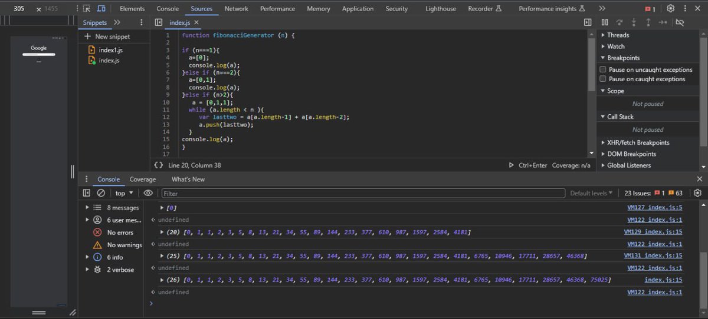This screenshot has height=319, width=708.
Task: Open the Memory tab
Action: coord(319,9)
